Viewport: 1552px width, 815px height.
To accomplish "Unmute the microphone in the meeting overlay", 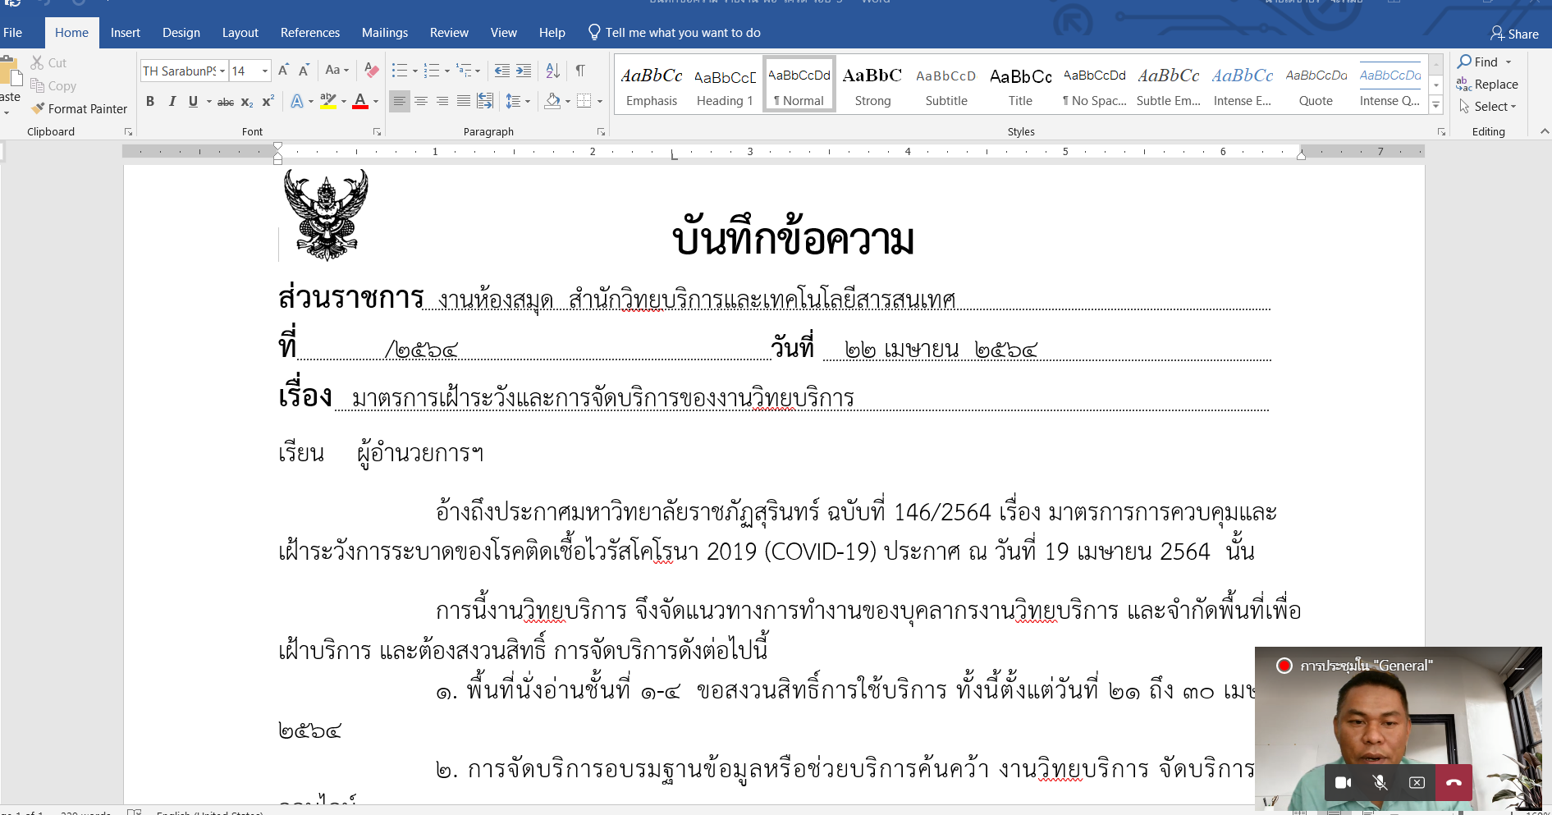I will point(1380,782).
